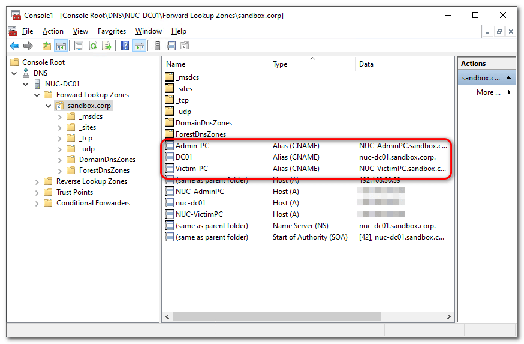Click the Up One Level folder icon

tap(47, 46)
